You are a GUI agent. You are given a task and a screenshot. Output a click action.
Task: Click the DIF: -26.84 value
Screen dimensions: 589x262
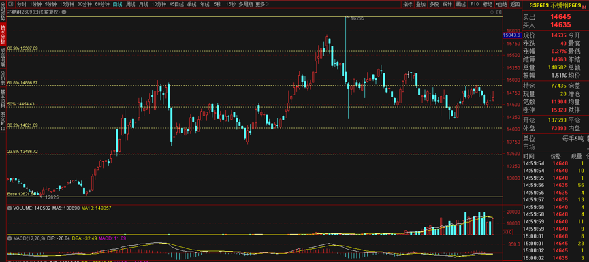point(59,238)
